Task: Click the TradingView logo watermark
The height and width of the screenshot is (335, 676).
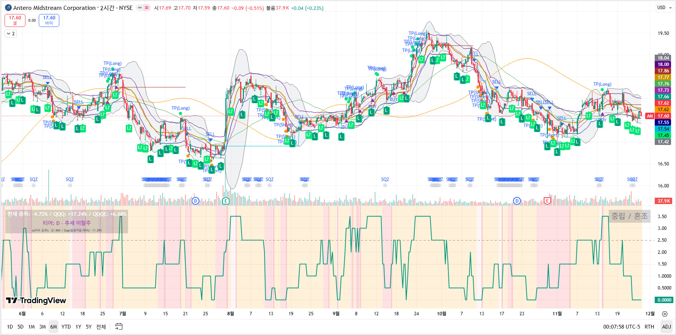Action: click(x=36, y=300)
